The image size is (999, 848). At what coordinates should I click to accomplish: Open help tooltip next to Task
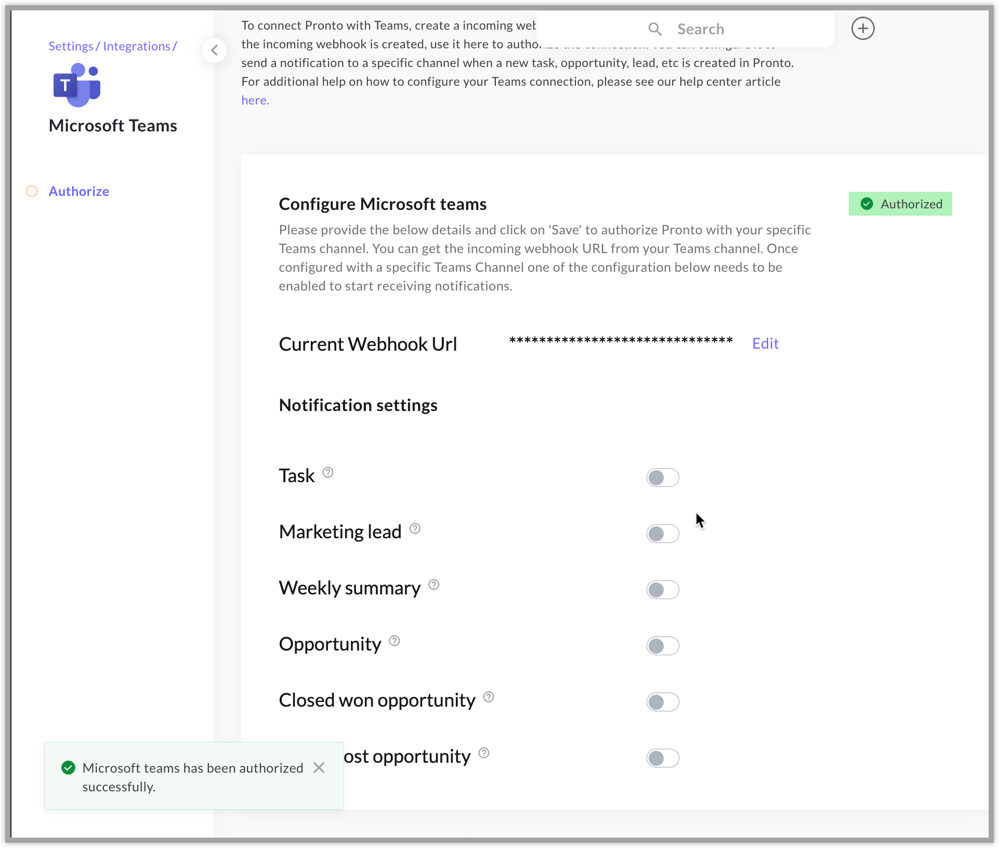point(328,472)
